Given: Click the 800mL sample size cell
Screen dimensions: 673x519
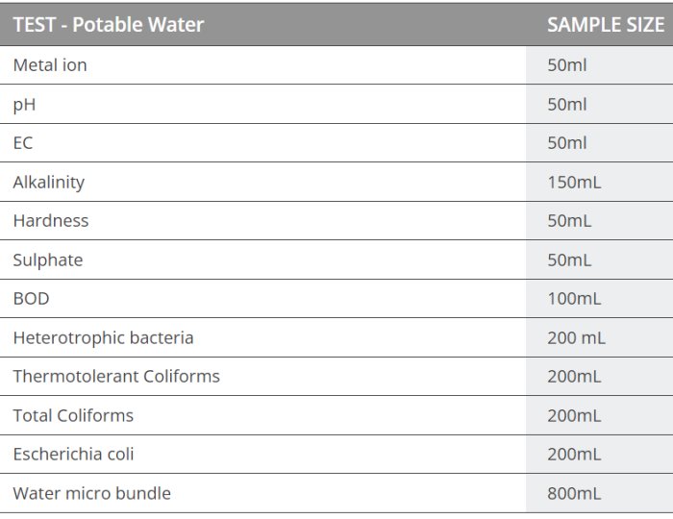Looking at the screenshot, I should click(x=574, y=493).
